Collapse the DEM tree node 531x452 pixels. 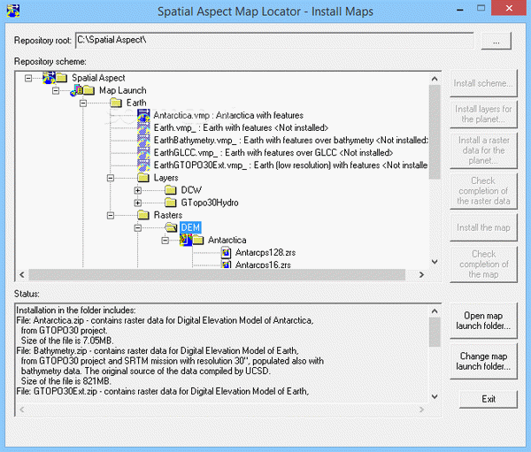click(x=138, y=228)
